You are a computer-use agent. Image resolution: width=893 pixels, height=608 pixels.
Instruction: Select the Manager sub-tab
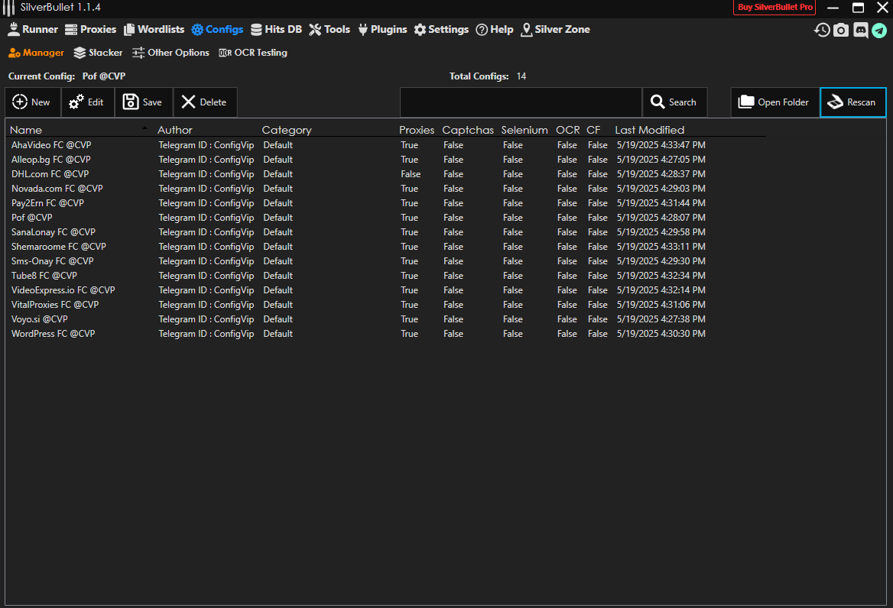tap(36, 53)
